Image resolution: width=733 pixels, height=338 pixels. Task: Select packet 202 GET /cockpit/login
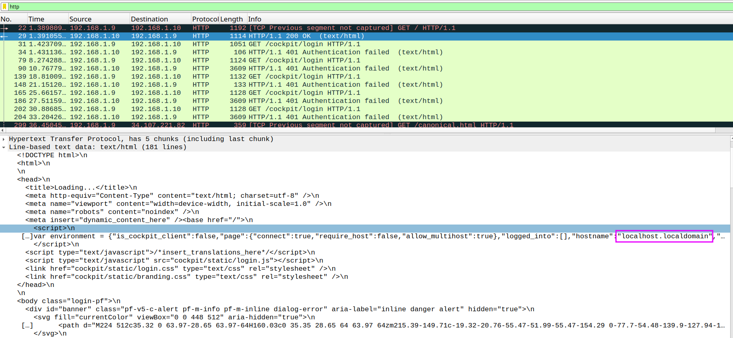[x=366, y=109]
